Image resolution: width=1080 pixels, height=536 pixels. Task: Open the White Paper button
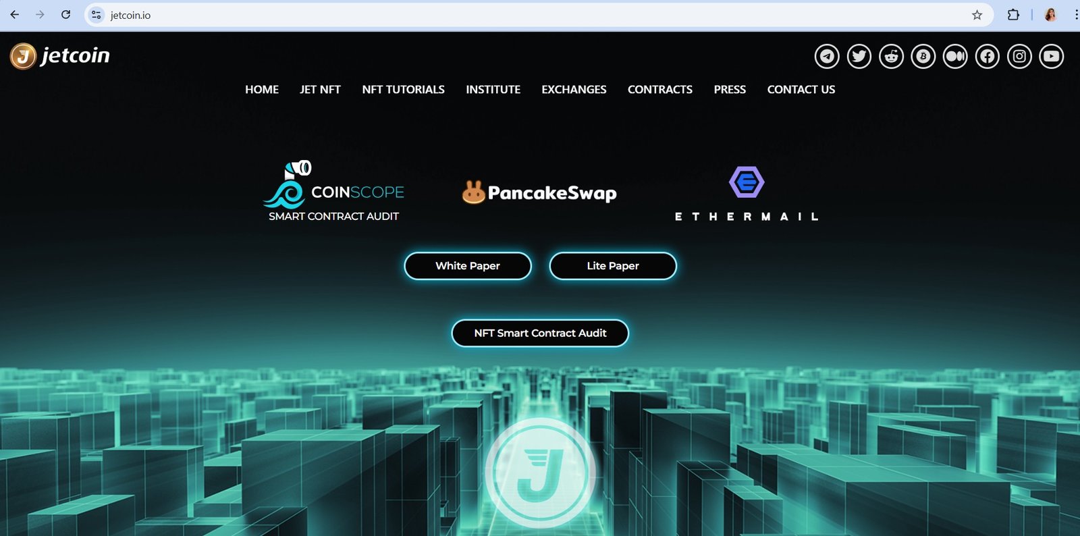(468, 266)
